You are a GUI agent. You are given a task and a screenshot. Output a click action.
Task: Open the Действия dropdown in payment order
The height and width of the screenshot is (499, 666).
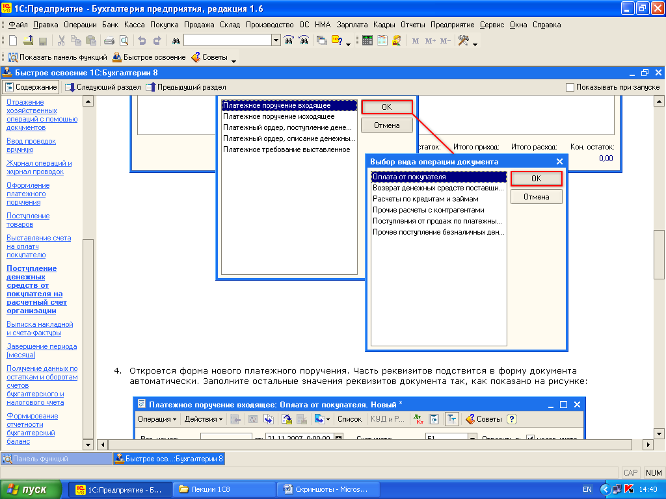pos(204,419)
